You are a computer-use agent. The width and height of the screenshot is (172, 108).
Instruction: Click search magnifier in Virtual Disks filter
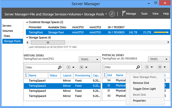pos(60,67)
